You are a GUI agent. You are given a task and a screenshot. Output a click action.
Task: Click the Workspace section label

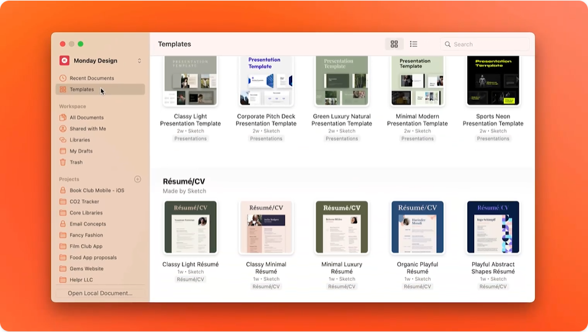pos(72,106)
